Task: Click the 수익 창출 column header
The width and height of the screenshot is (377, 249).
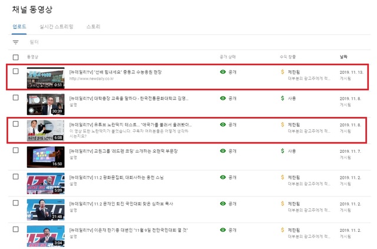Action: [x=287, y=57]
